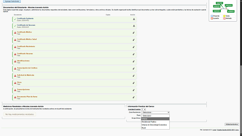Click the green enfermería tag
Screen dimensions: 242x136
coord(228,5)
